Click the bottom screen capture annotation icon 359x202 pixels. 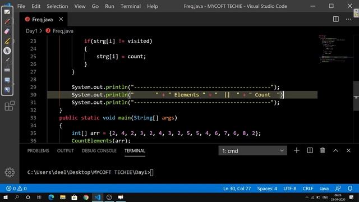point(7,90)
